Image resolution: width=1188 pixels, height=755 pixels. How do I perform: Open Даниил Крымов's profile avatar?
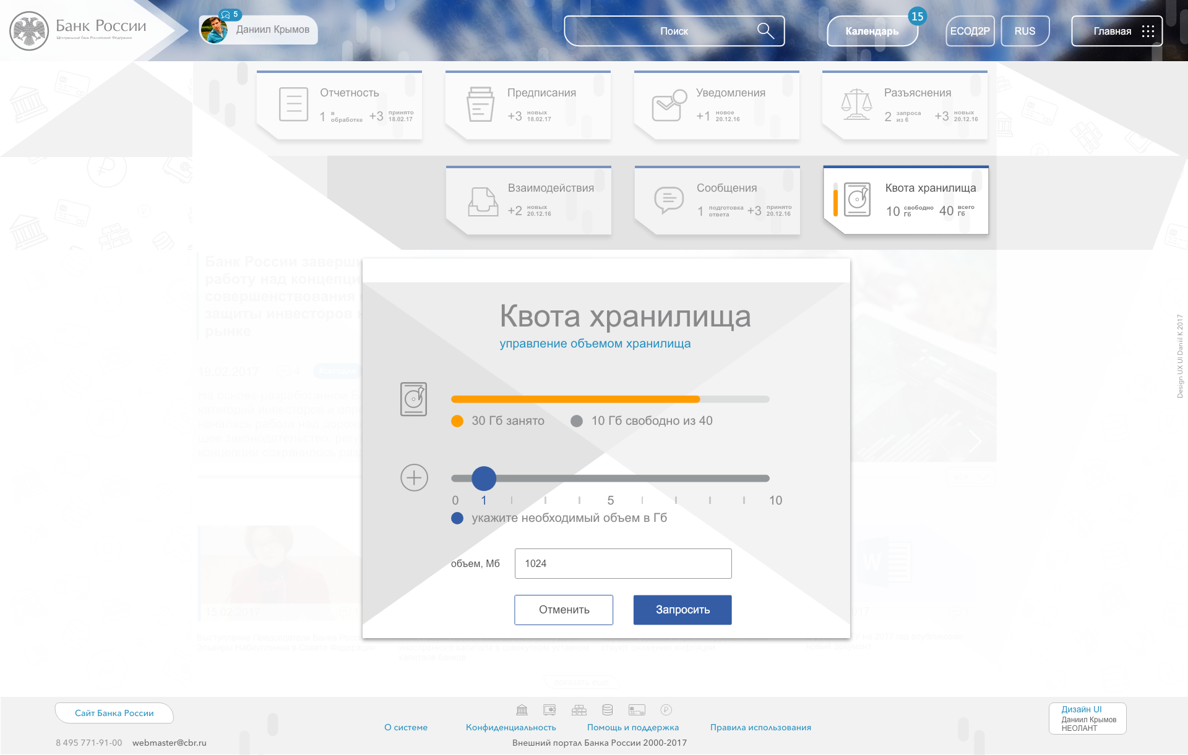[214, 30]
